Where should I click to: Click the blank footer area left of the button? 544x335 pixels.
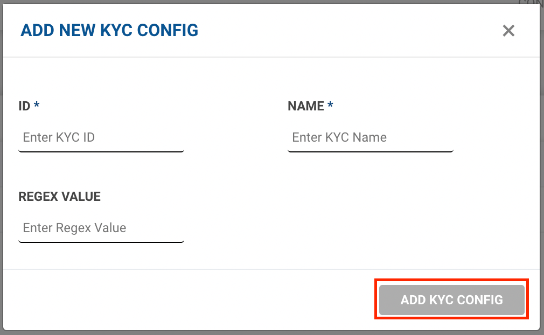(189, 299)
